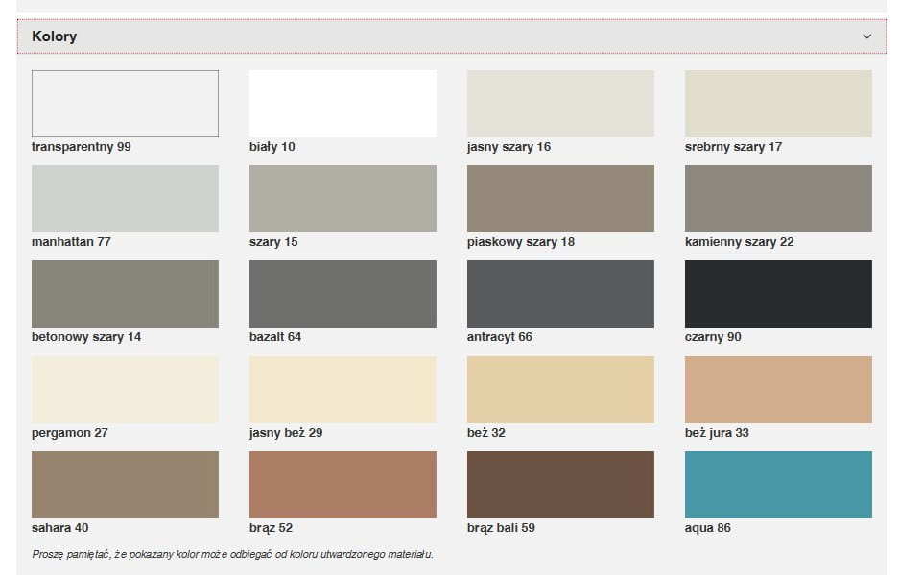Click the manhattan 77 swatch

coord(125,199)
